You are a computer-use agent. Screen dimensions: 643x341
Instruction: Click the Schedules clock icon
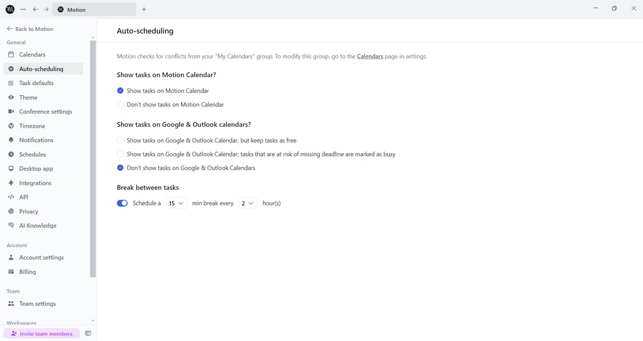click(x=11, y=154)
